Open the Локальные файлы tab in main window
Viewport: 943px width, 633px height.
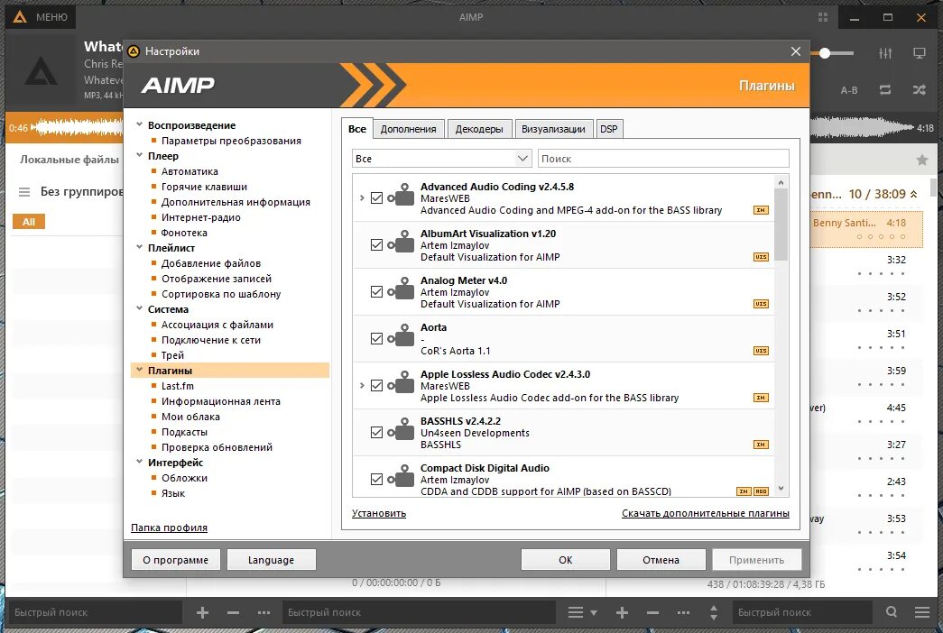(69, 160)
